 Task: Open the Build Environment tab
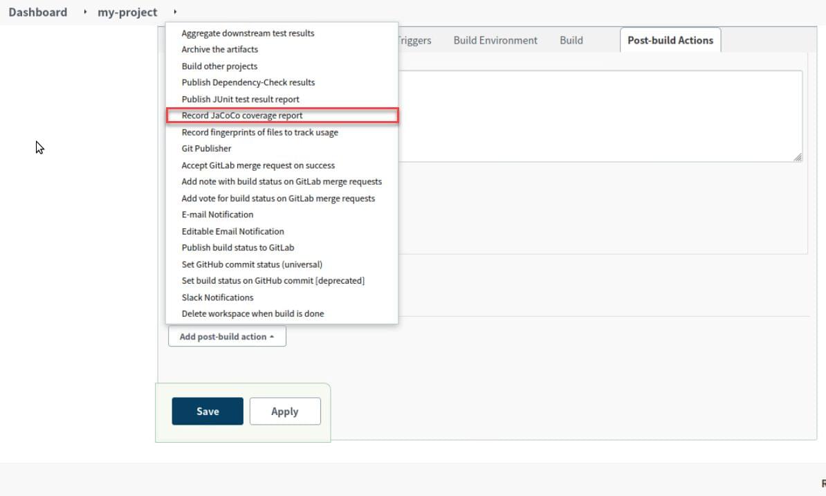(495, 41)
